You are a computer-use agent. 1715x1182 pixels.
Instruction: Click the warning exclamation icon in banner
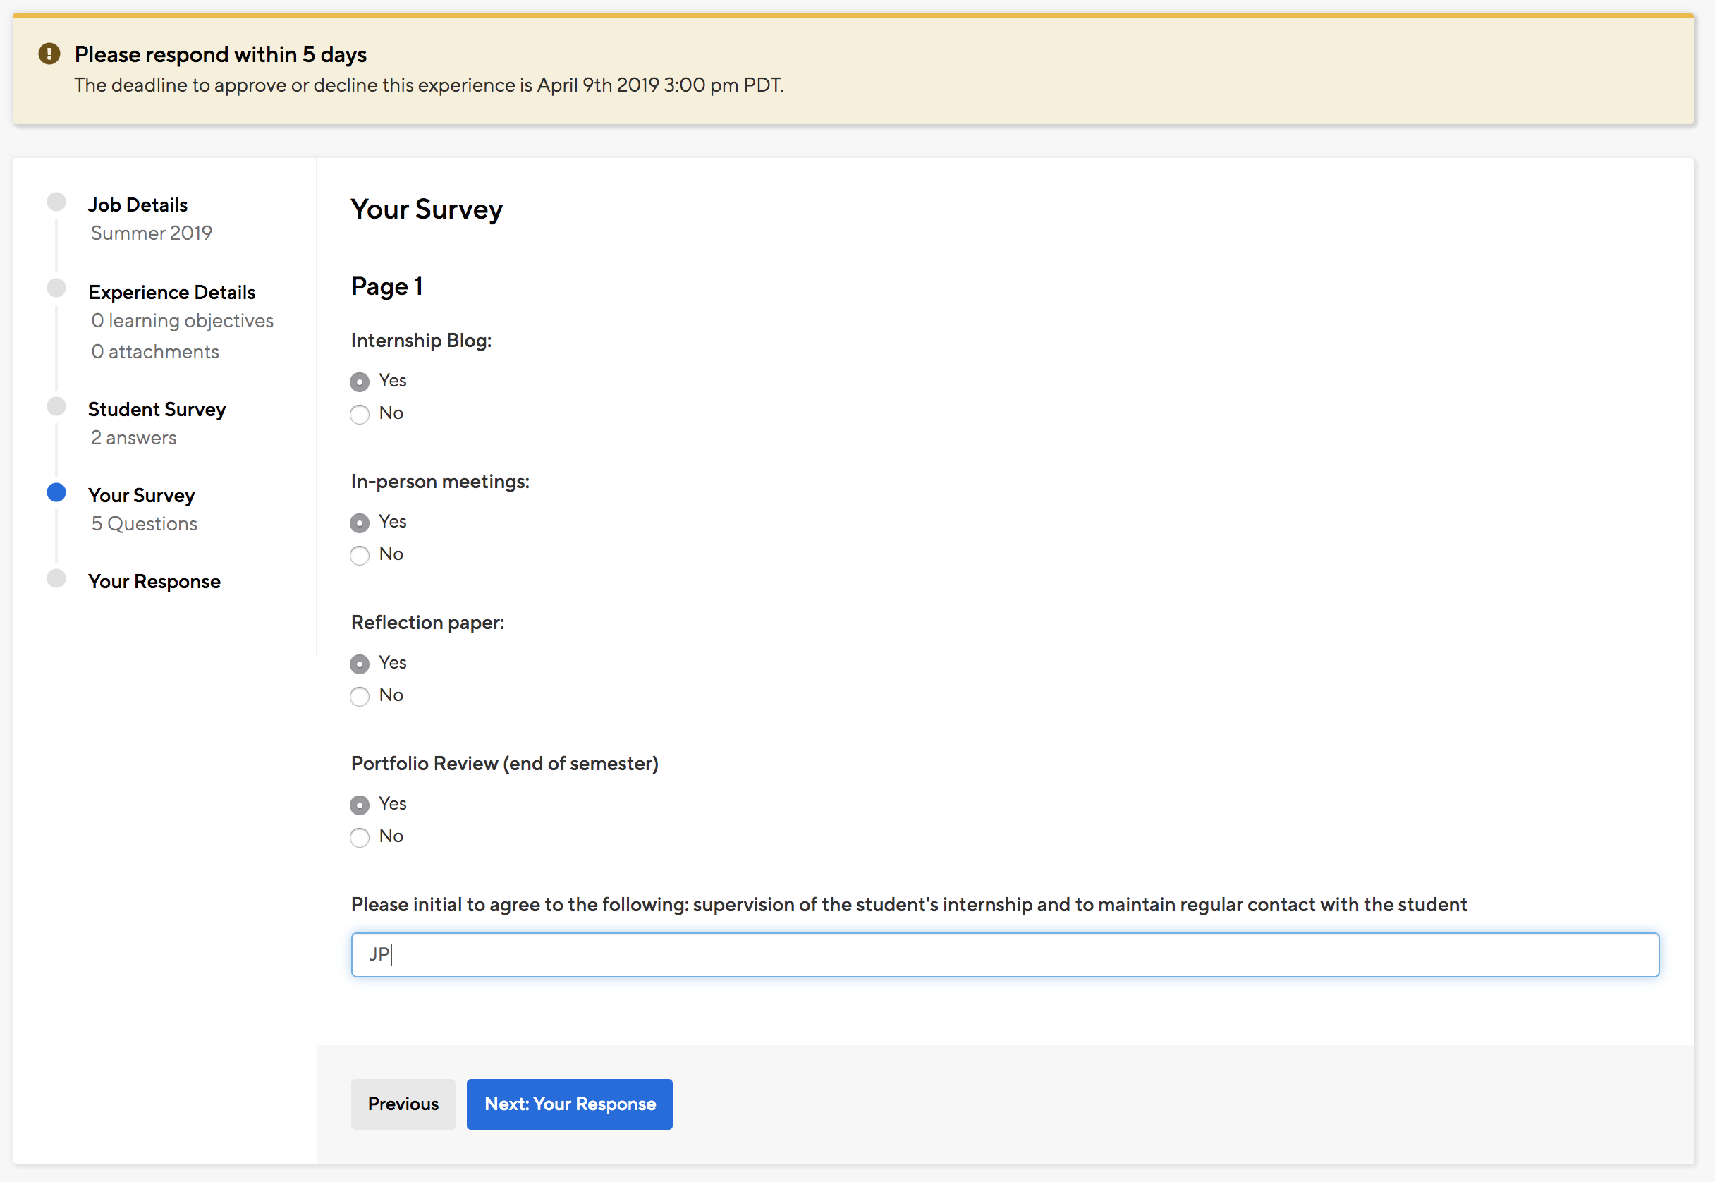(x=49, y=54)
